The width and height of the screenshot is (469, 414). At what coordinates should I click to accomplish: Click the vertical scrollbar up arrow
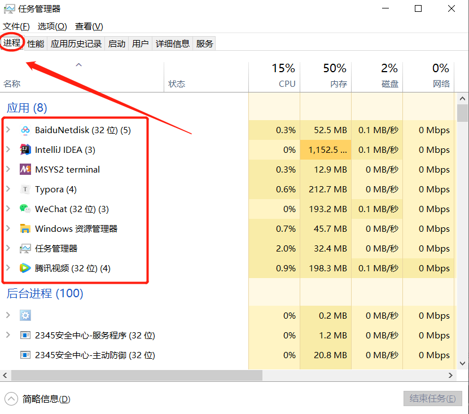pos(462,98)
